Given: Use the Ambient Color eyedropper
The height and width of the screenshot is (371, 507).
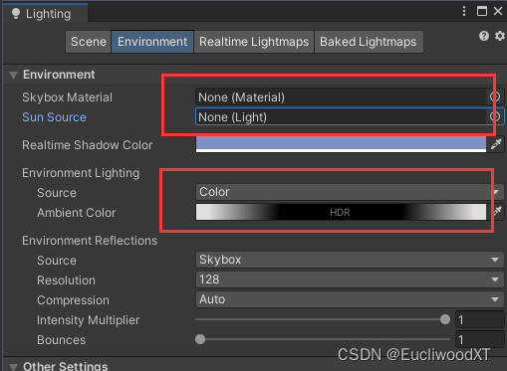Looking at the screenshot, I should (x=497, y=211).
